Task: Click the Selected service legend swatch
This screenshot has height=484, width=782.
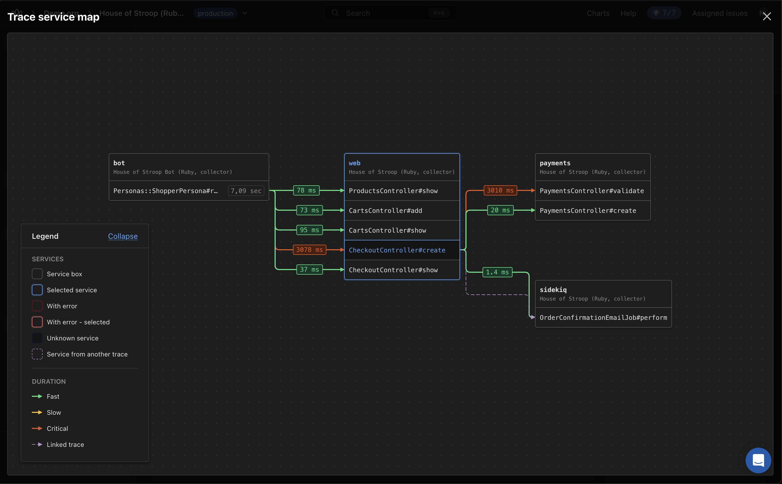Action: coord(37,290)
